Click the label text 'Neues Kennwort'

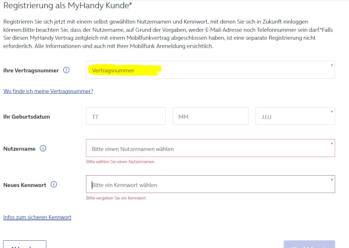coord(25,185)
